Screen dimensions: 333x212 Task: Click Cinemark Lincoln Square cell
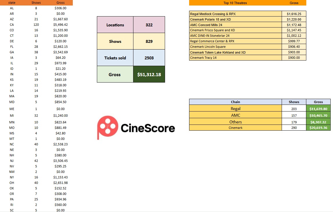pyautogui.click(x=235, y=47)
